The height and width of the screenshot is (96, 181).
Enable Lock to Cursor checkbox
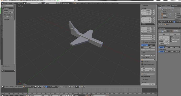tap(142, 62)
